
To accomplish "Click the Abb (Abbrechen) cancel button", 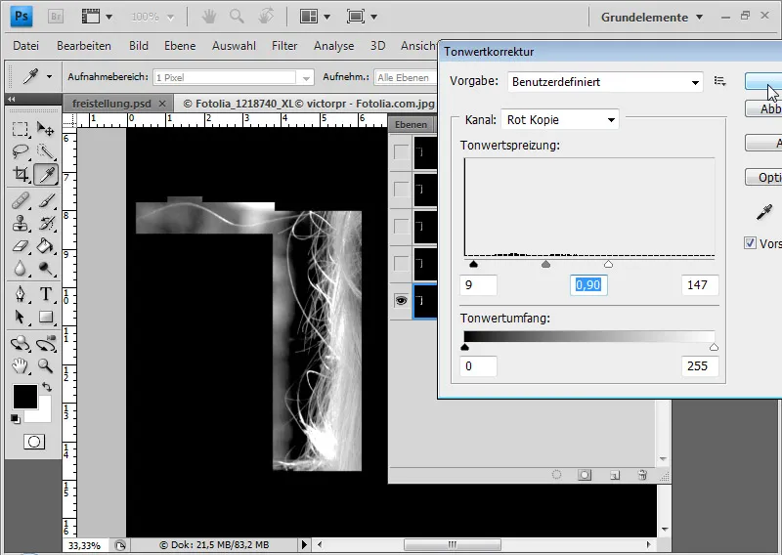I will click(x=763, y=108).
